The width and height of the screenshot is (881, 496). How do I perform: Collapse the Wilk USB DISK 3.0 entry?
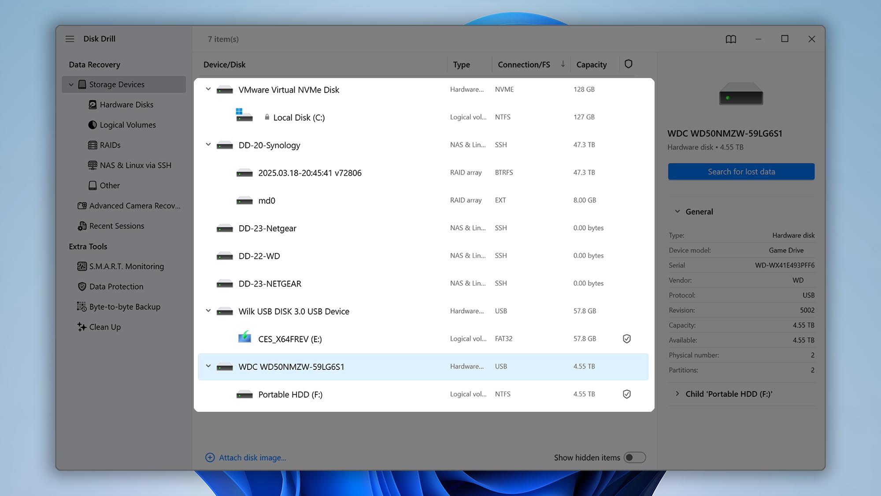tap(208, 311)
